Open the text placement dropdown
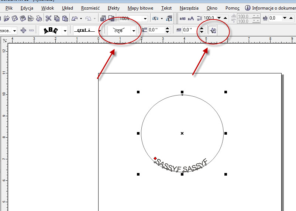The width and height of the screenshot is (296, 211). (x=134, y=31)
